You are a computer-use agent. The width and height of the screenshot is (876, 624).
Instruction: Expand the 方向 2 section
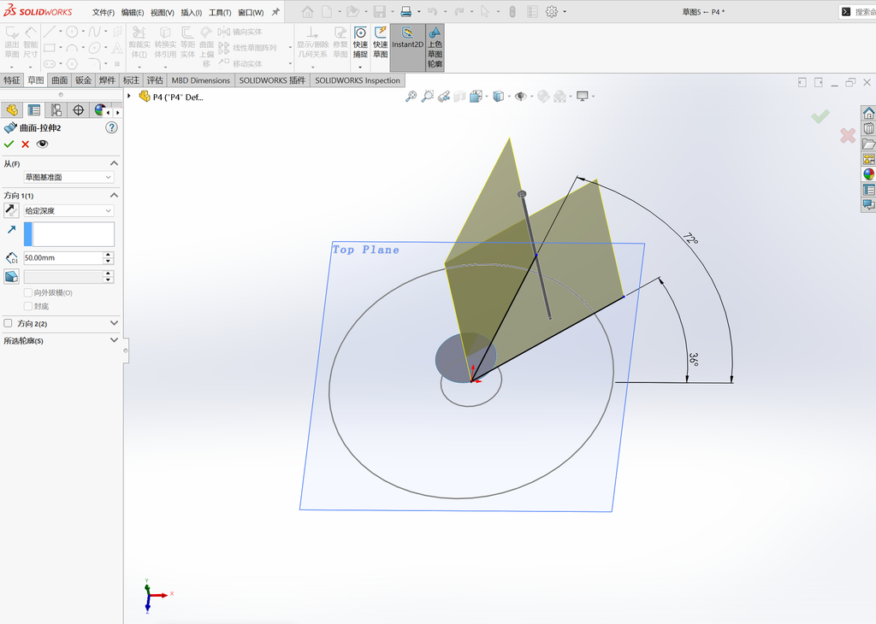click(114, 323)
